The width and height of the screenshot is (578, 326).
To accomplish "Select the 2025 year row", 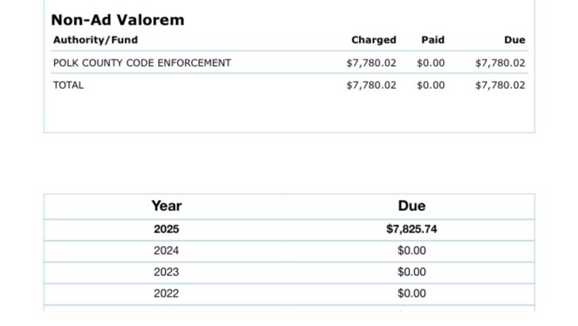I will coord(167,229).
